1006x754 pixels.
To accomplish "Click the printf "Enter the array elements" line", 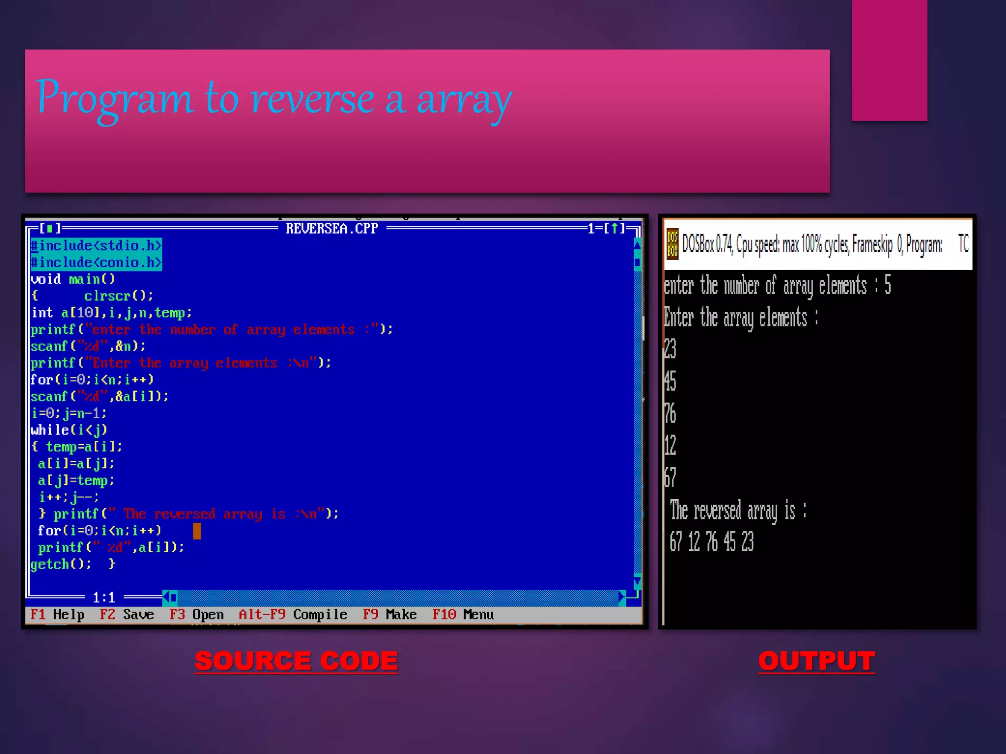I will (181, 363).
